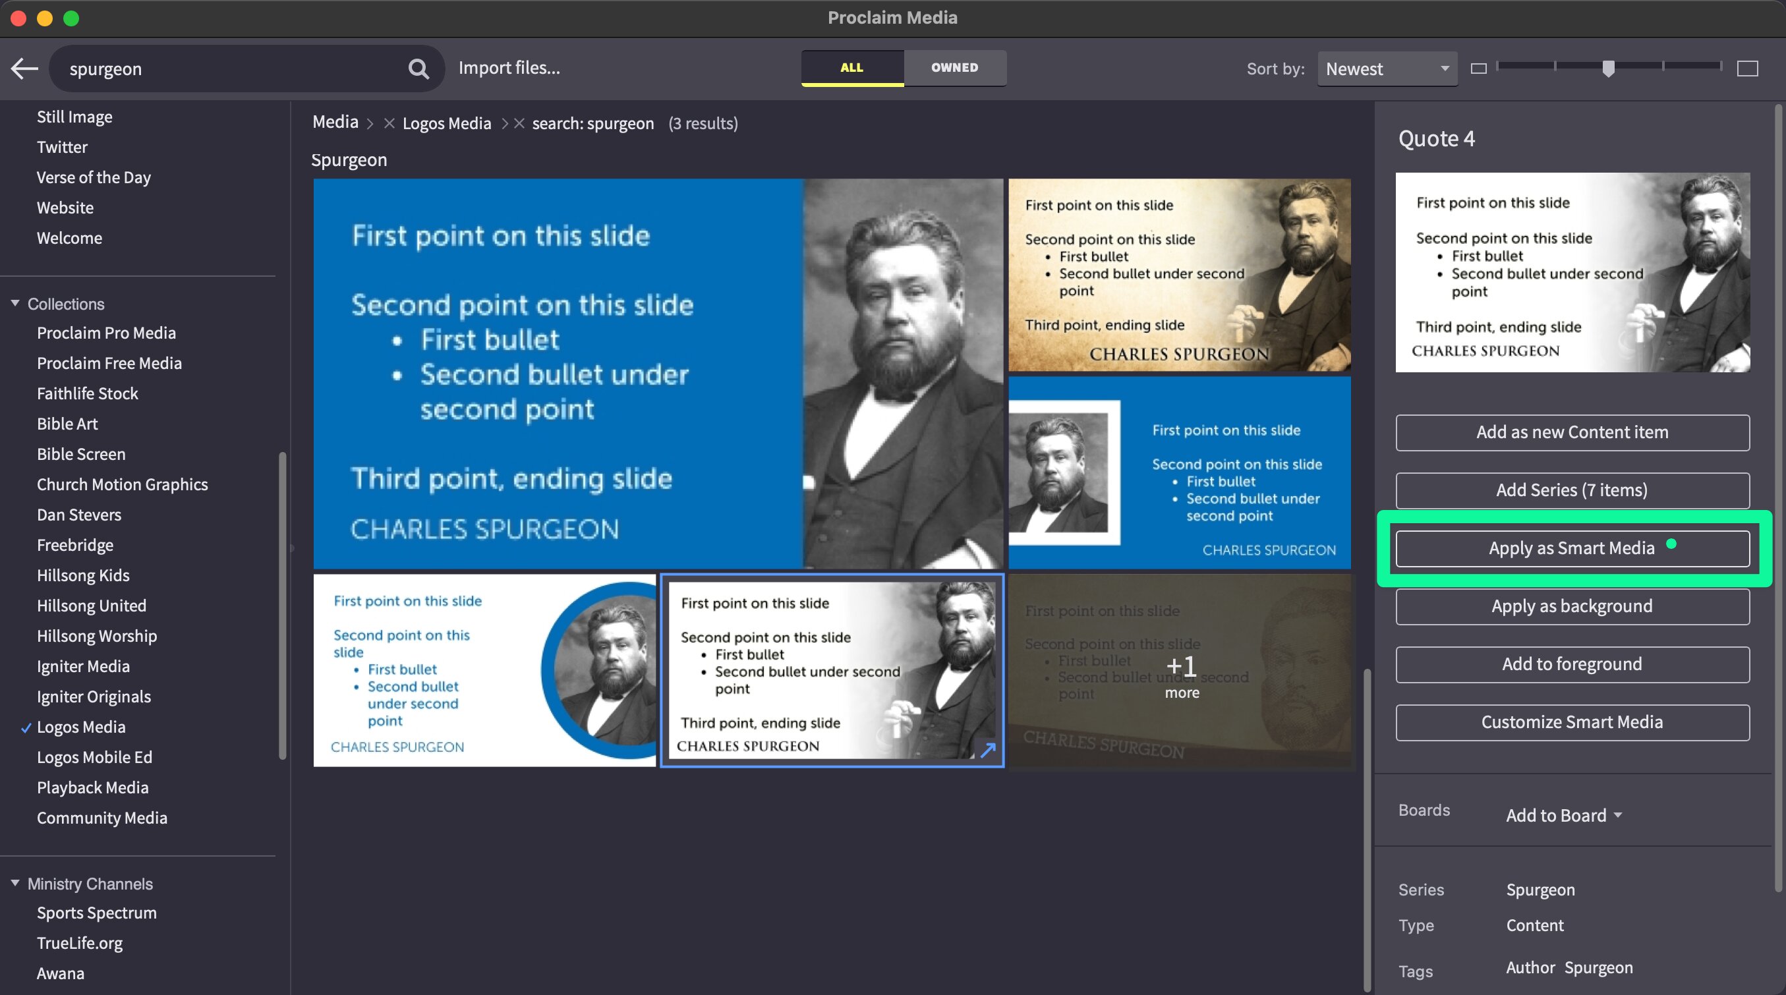
Task: Click Customize Smart Media button
Action: tap(1572, 722)
